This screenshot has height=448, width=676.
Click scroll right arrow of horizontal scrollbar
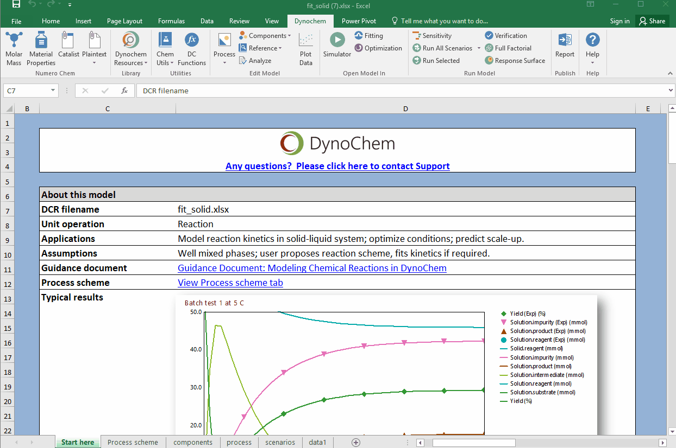[x=662, y=443]
